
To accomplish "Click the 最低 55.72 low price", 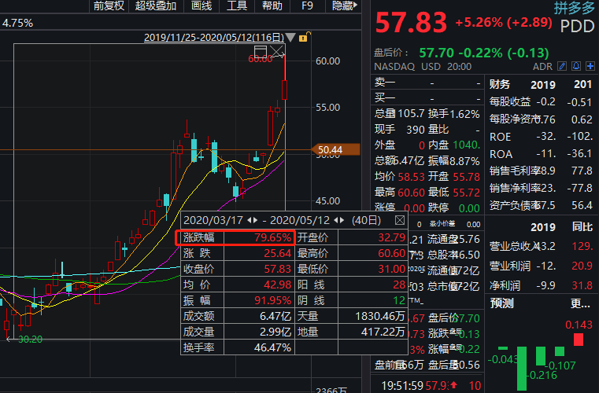I will (x=454, y=193).
